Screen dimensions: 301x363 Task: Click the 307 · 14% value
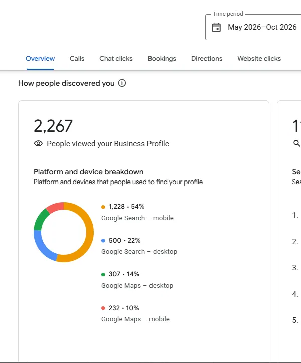(x=124, y=274)
